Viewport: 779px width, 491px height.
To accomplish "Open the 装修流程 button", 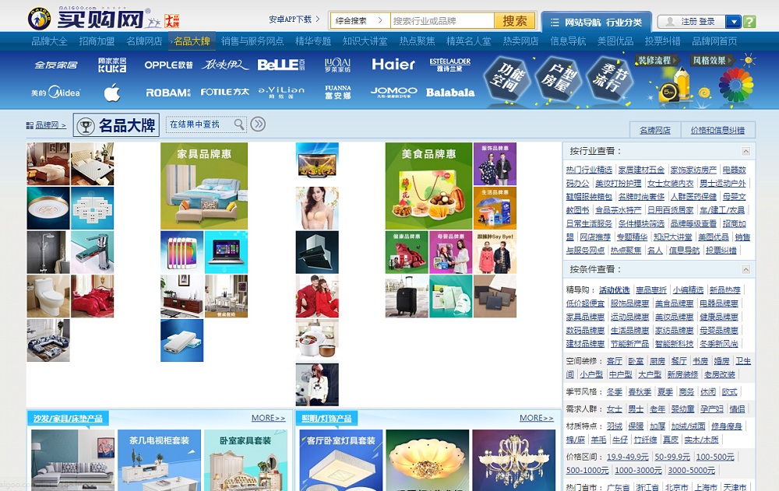I will point(657,61).
